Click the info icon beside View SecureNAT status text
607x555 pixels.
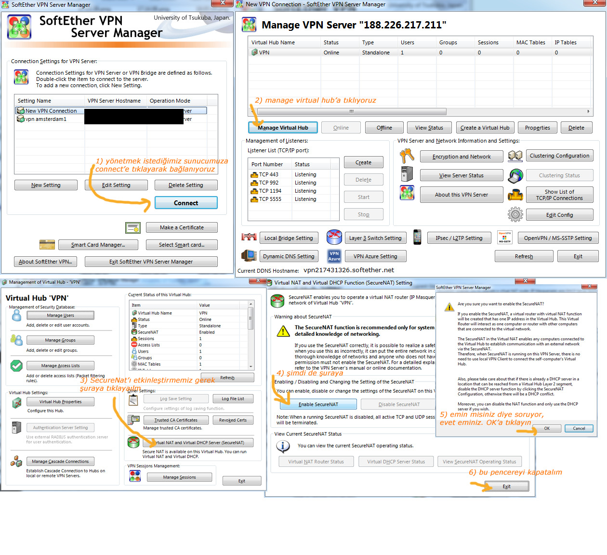pos(283,446)
